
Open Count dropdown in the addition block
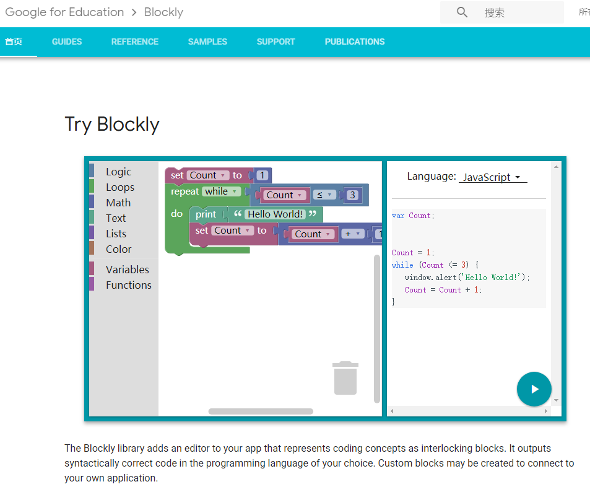(x=313, y=234)
